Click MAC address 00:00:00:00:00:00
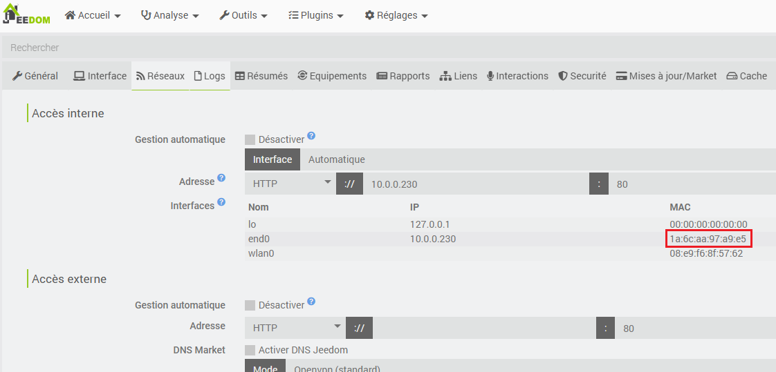Screen dimensions: 776x372 click(708, 224)
